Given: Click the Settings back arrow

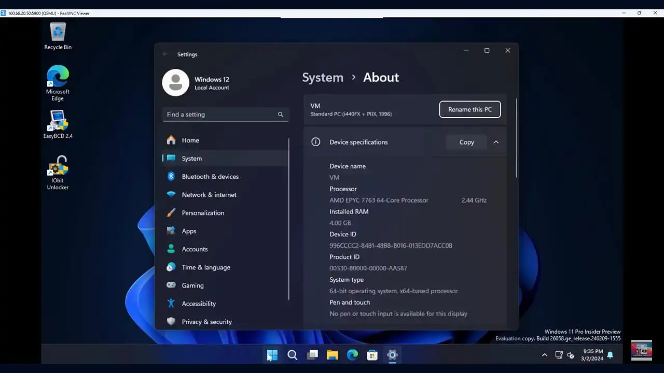Looking at the screenshot, I should coord(165,54).
